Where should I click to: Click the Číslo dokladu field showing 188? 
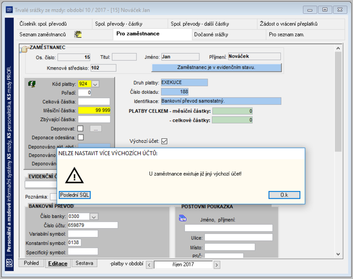tap(175, 92)
